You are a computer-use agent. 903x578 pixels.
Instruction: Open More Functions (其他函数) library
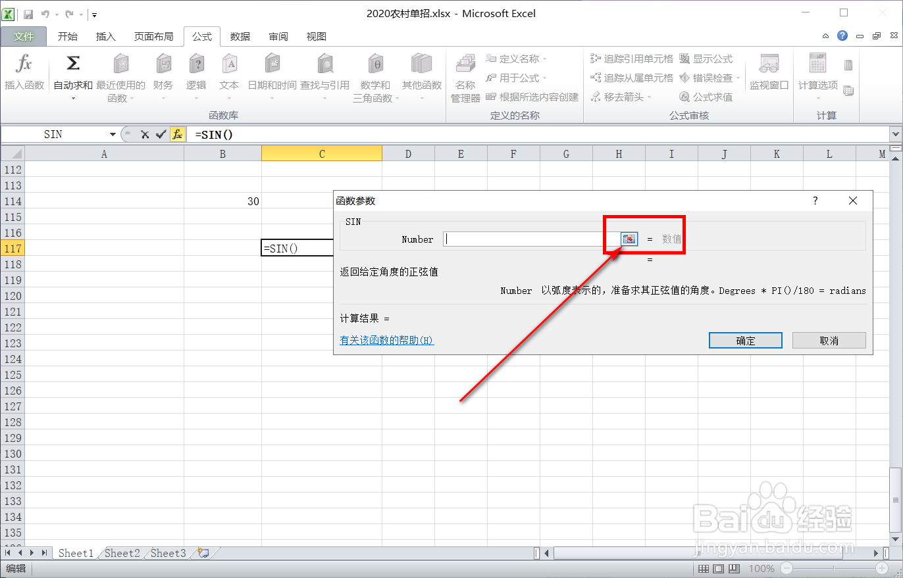point(422,78)
